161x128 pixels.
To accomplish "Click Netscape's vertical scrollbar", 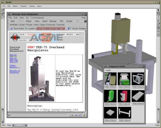I will 86,71.
